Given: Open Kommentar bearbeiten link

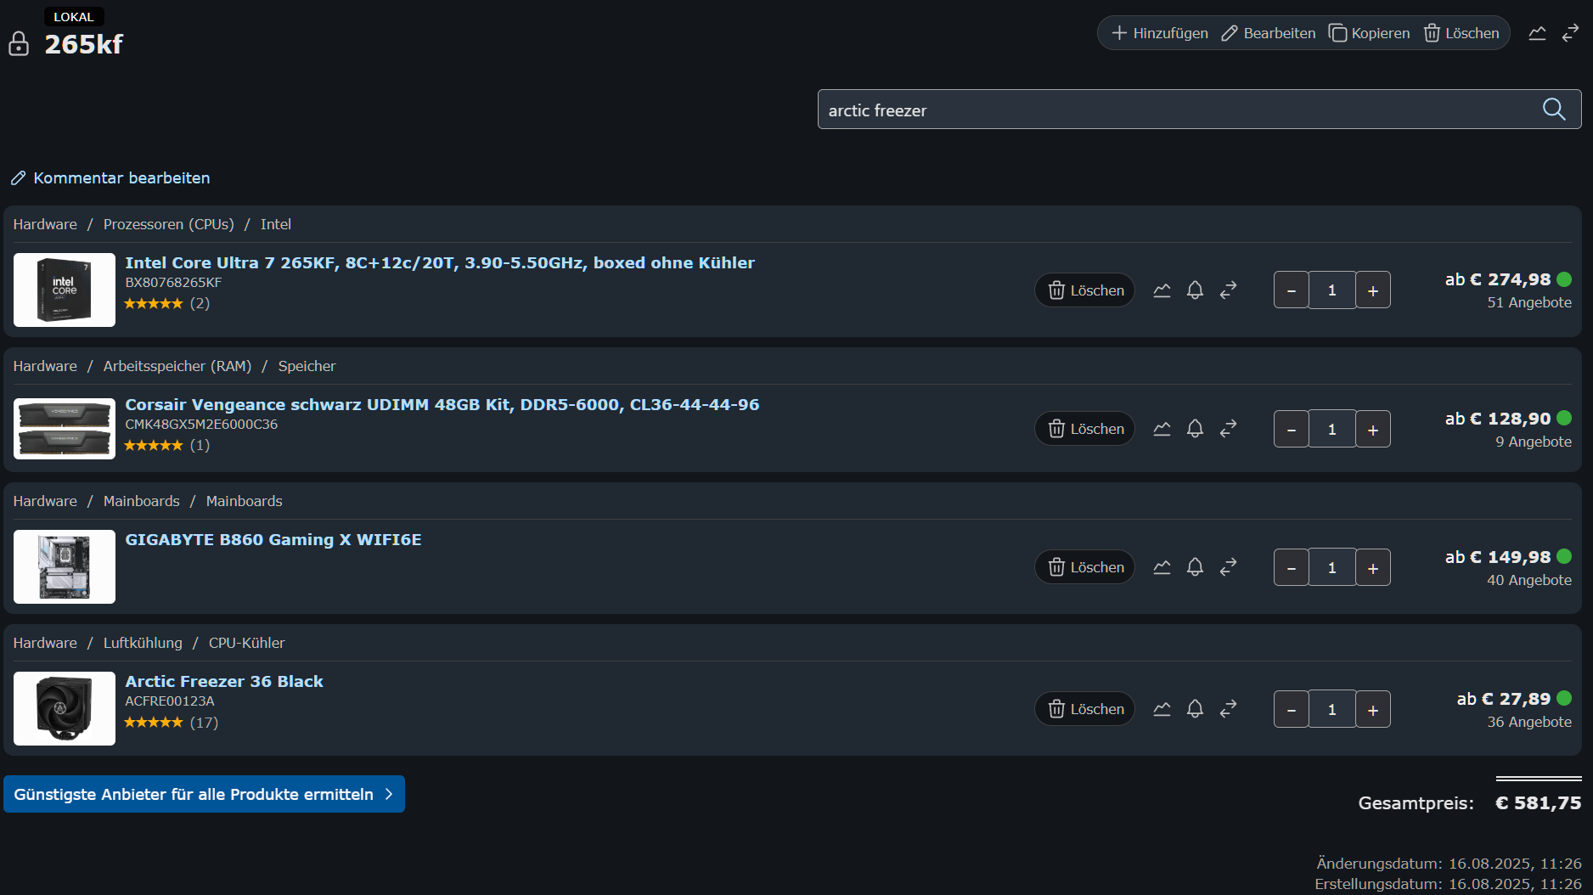Looking at the screenshot, I should click(x=110, y=177).
